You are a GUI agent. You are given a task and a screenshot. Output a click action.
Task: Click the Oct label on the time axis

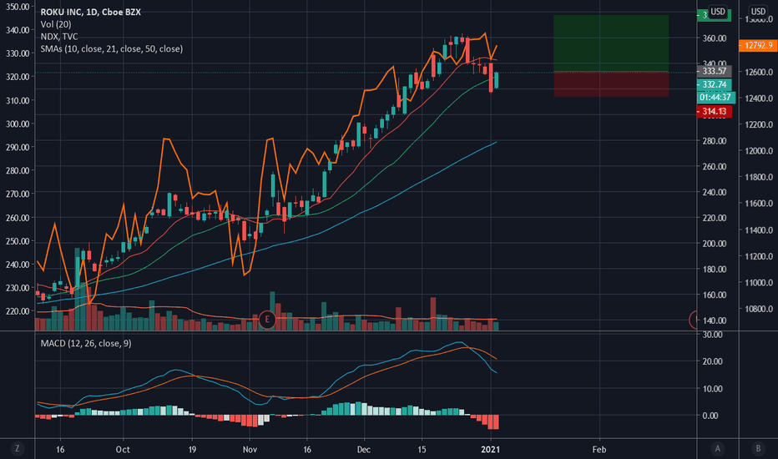tap(123, 450)
